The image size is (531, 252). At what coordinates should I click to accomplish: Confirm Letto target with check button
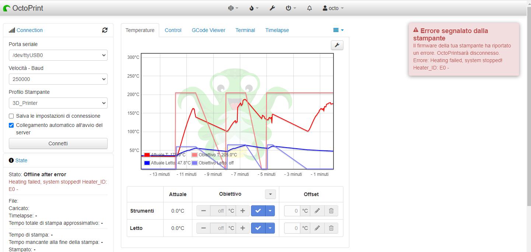(258, 228)
